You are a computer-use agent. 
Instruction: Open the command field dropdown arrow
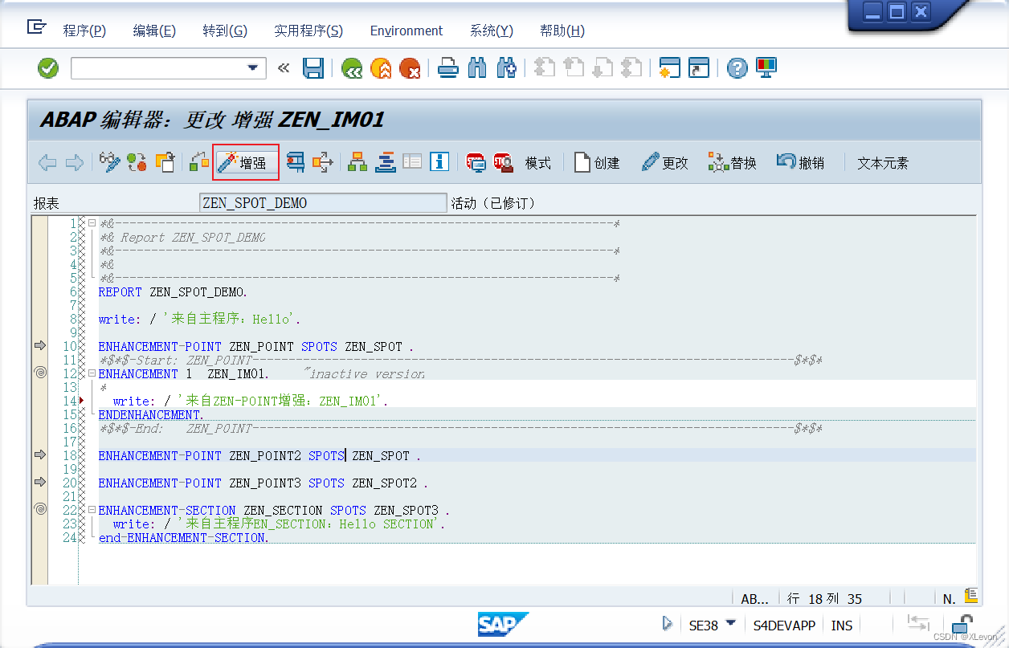point(252,68)
